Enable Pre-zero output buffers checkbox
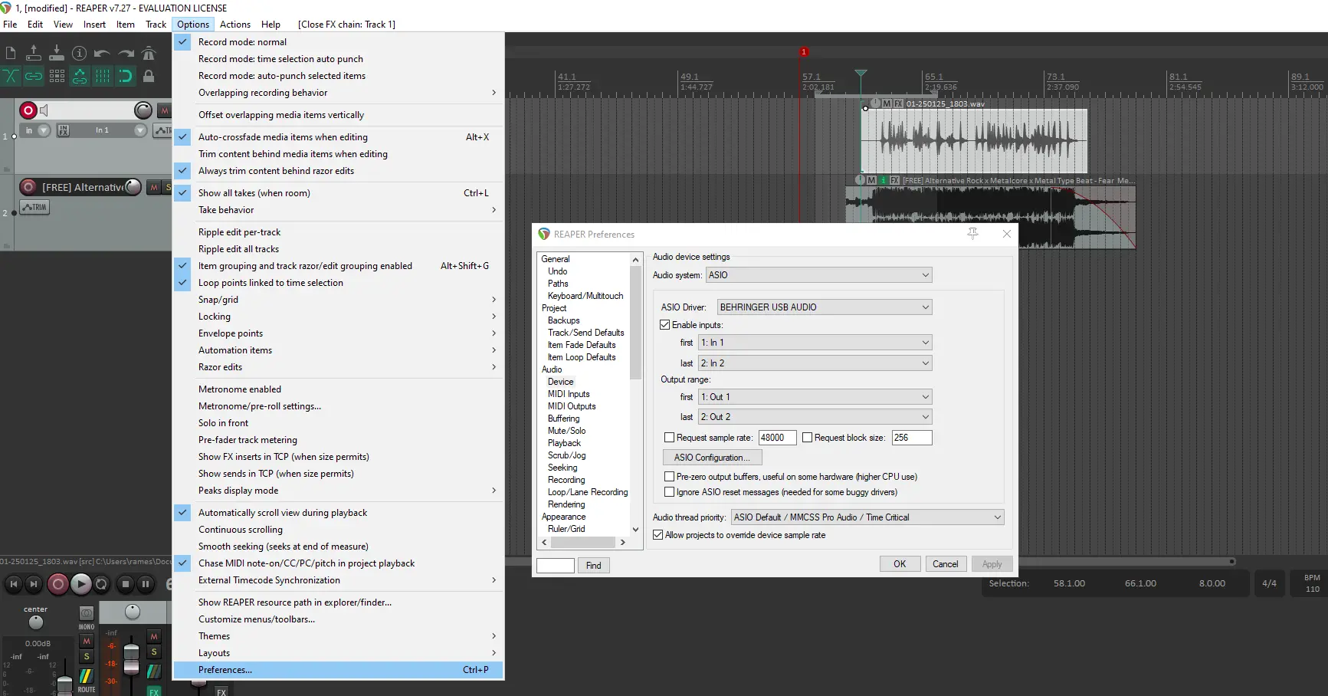The height and width of the screenshot is (696, 1328). tap(669, 477)
